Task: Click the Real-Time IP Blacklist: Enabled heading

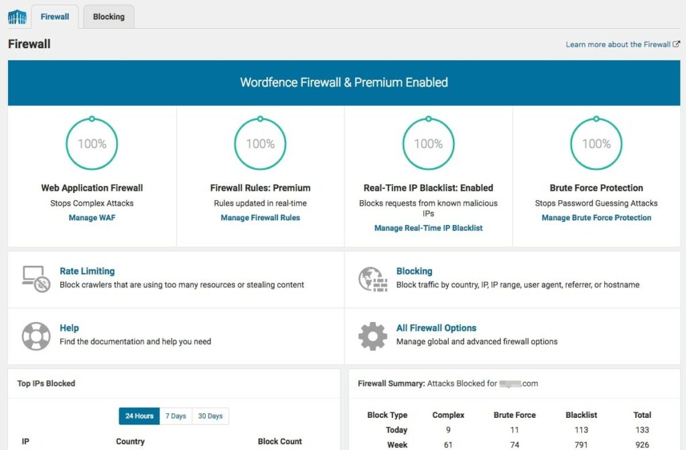Action: pos(428,187)
